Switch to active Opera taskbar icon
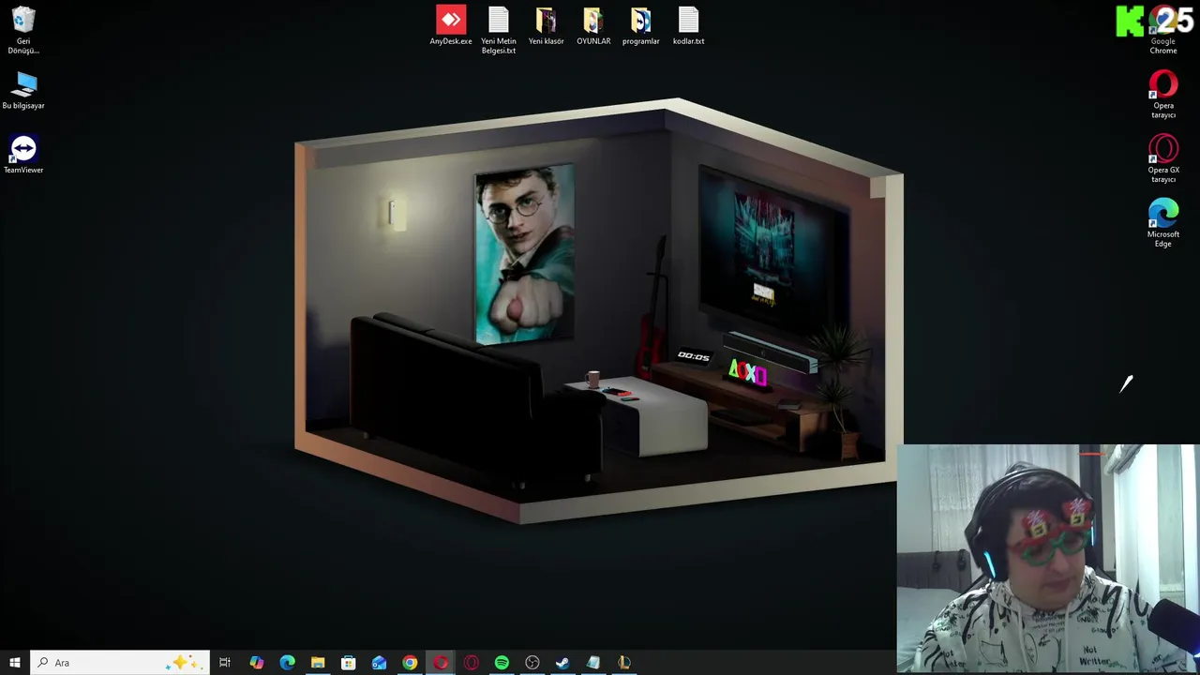1200x675 pixels. (x=441, y=663)
